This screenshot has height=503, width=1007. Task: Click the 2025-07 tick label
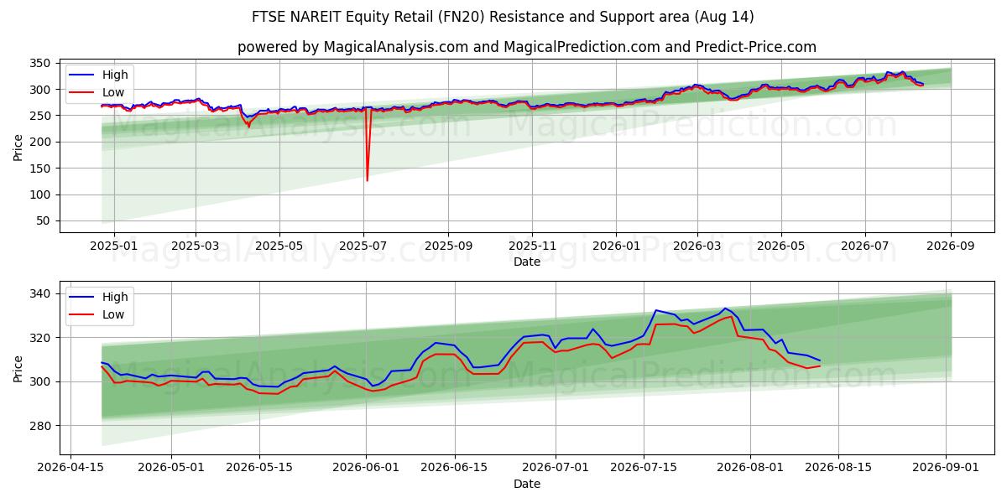point(363,246)
